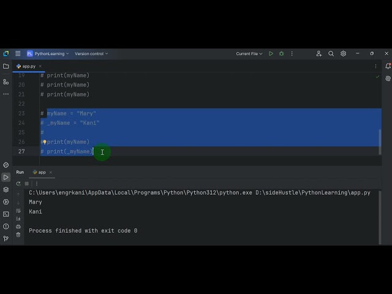This screenshot has height=294, width=392.
Task: Open the Current File run configuration dropdown
Action: (x=249, y=53)
